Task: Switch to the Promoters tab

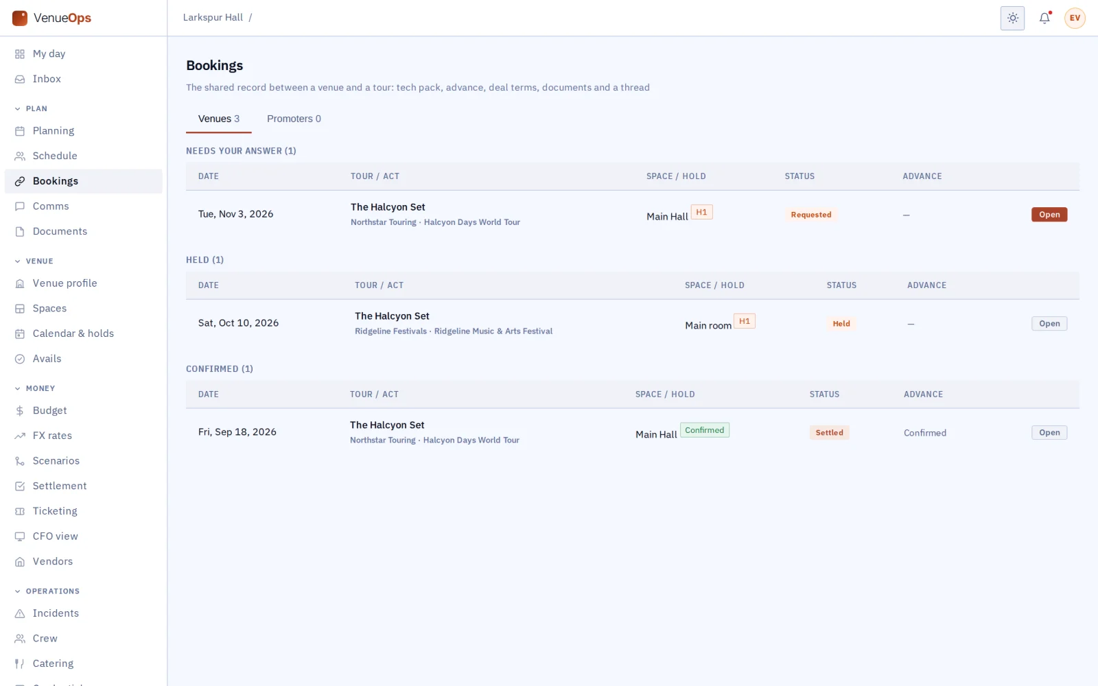Action: (294, 119)
